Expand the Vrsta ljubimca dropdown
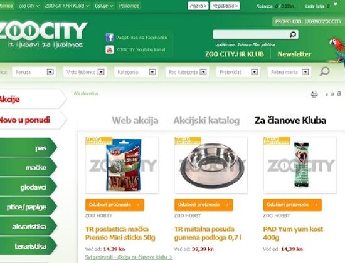345x263 pixels. [85, 72]
